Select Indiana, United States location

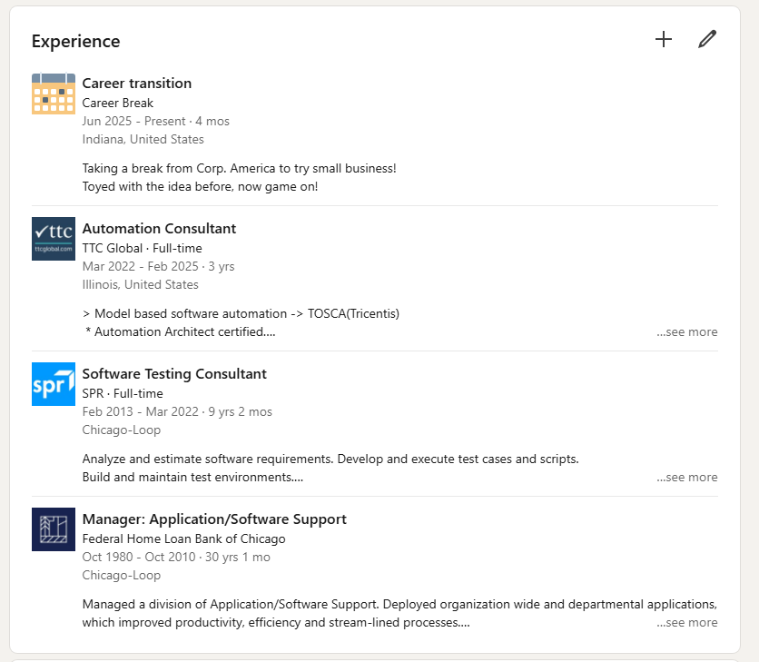143,140
